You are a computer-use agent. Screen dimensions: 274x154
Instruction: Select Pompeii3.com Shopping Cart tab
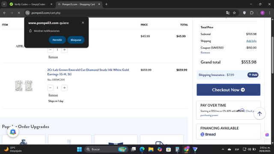click(79, 4)
